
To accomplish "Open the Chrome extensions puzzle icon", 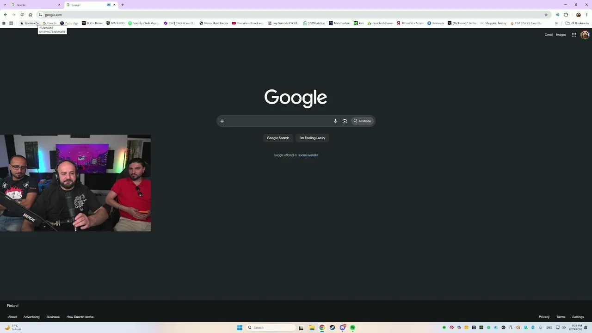I will tap(566, 15).
